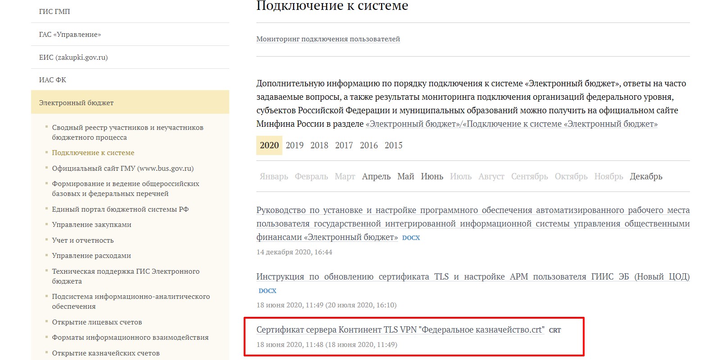Image resolution: width=708 pixels, height=360 pixels.
Task: Open Официальный сайт ГМУ (www.bus.gov.ru)
Action: pos(123,168)
